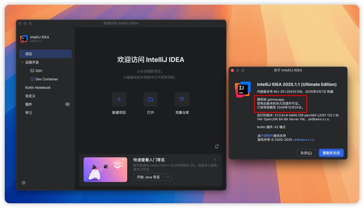Open the 开源软件 link
The width and height of the screenshot is (364, 208).
click(x=267, y=136)
